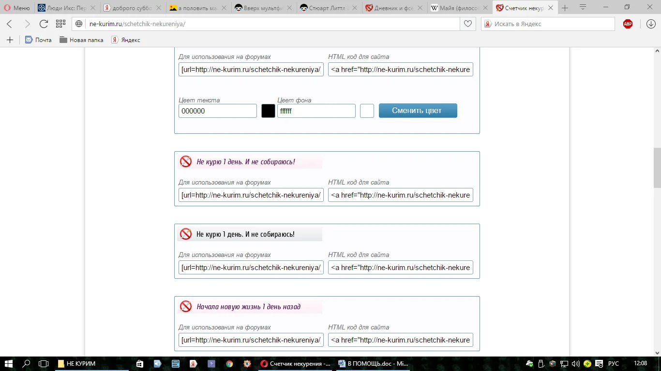The height and width of the screenshot is (371, 661).
Task: Open the Новая папка bookmarks folder
Action: pyautogui.click(x=81, y=40)
